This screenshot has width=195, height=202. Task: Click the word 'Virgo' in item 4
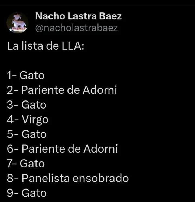click(x=35, y=119)
